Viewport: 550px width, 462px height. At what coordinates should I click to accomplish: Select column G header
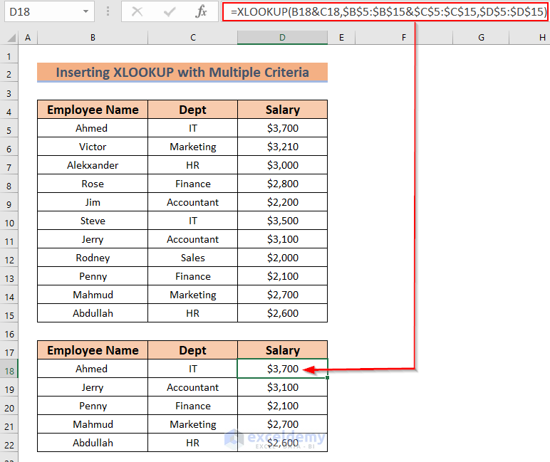pos(481,37)
